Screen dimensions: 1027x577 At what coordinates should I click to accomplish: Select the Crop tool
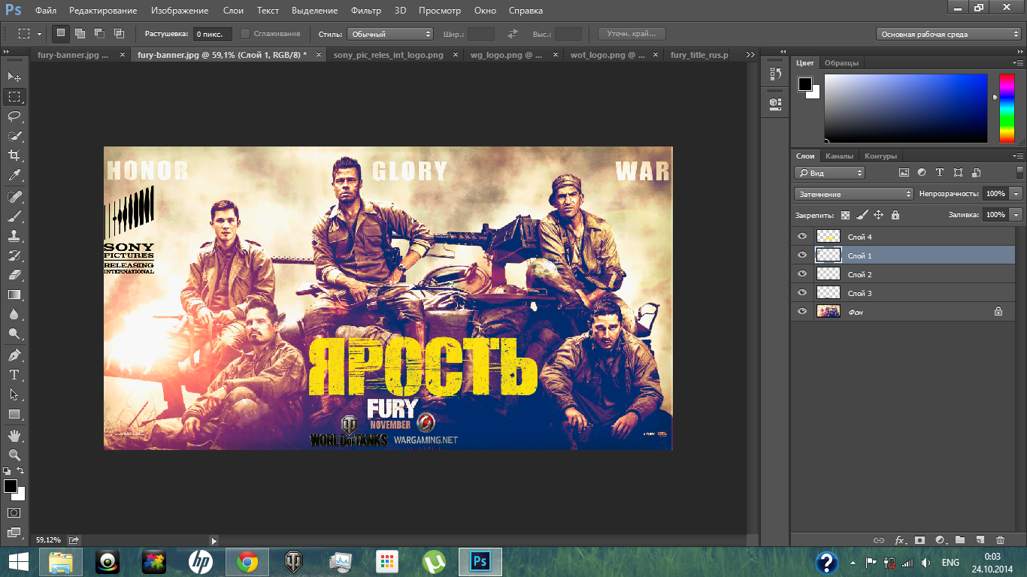pos(14,156)
